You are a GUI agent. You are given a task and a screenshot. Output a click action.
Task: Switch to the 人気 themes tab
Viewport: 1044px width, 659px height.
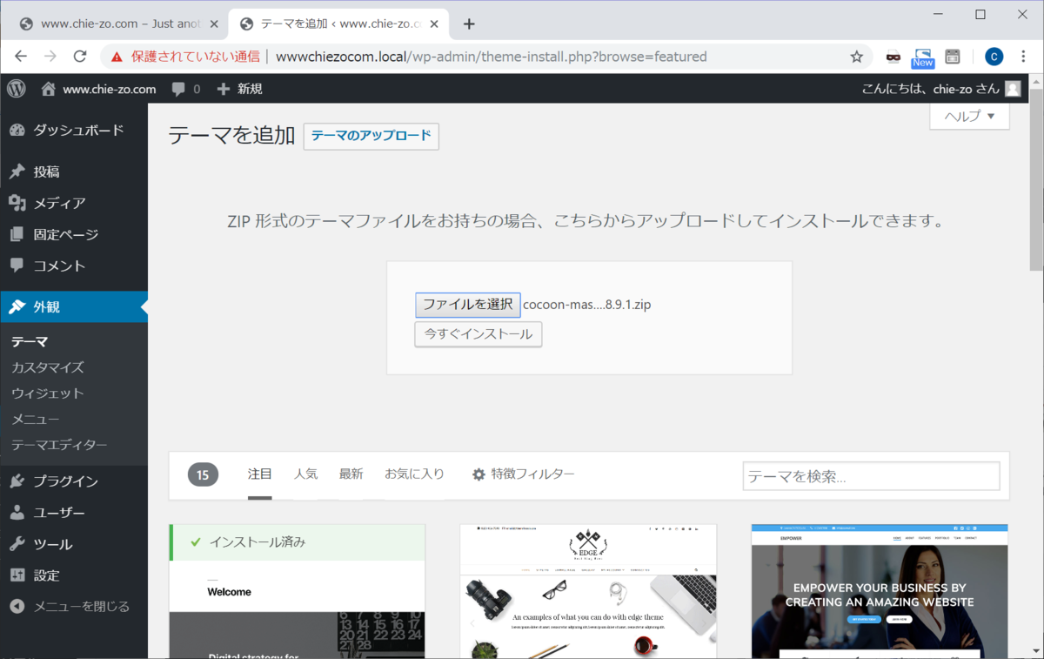[x=306, y=474]
